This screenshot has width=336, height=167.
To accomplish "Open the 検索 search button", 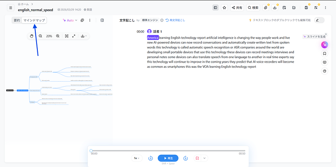I will pyautogui.click(x=253, y=8).
